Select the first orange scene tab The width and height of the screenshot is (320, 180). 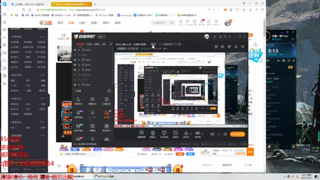pos(80,44)
